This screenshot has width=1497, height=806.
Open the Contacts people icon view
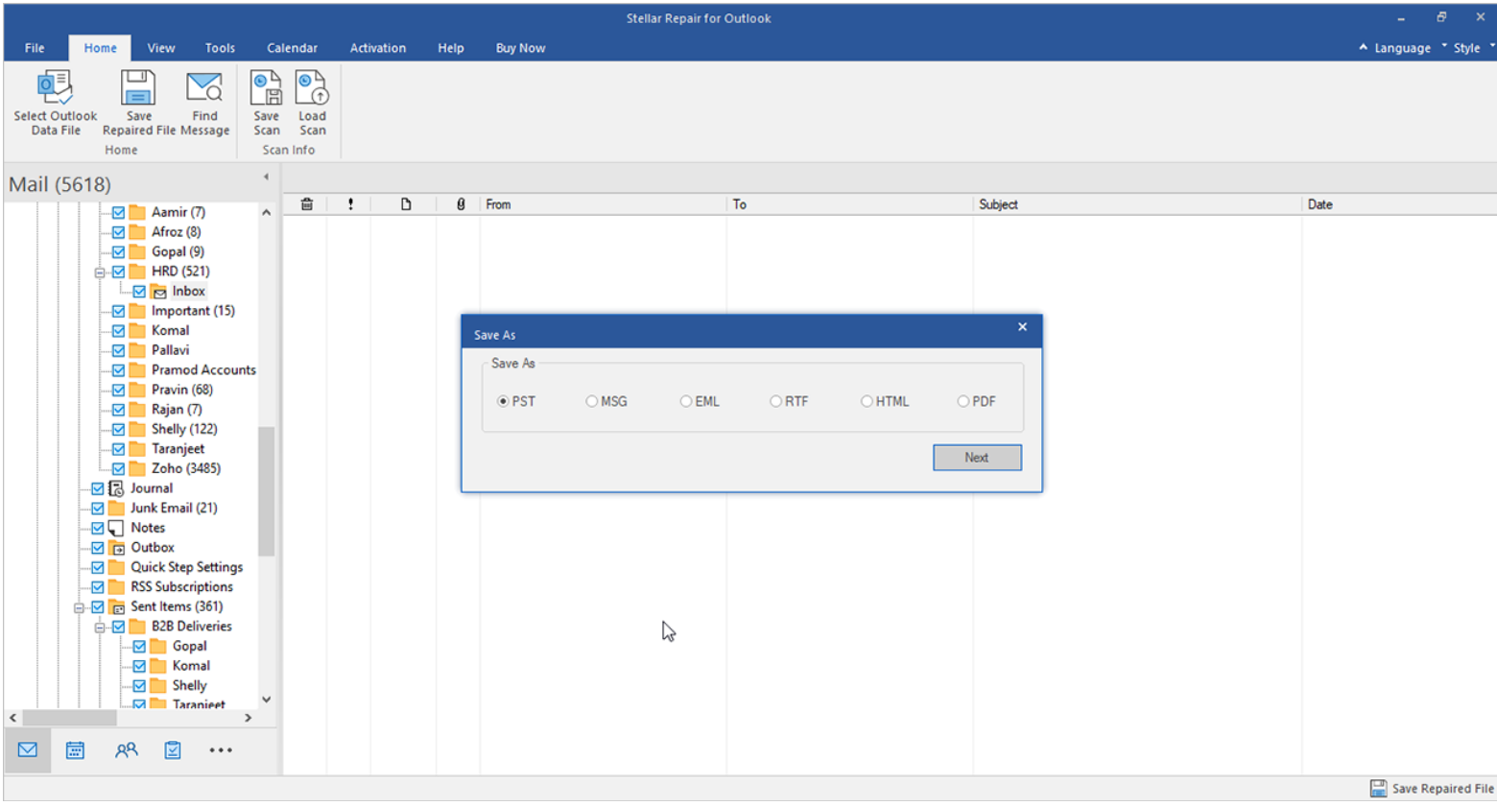pyautogui.click(x=126, y=750)
